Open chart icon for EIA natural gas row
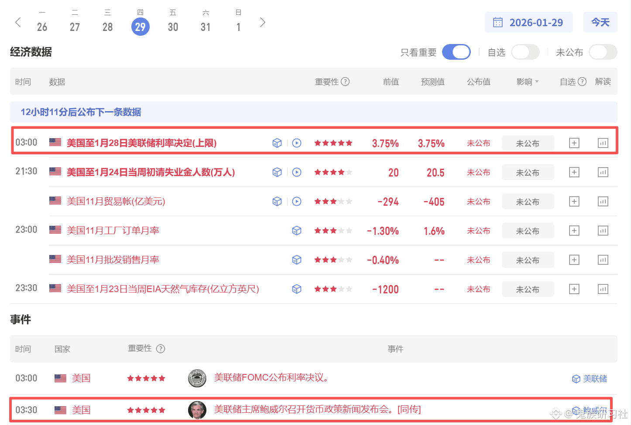 click(603, 289)
